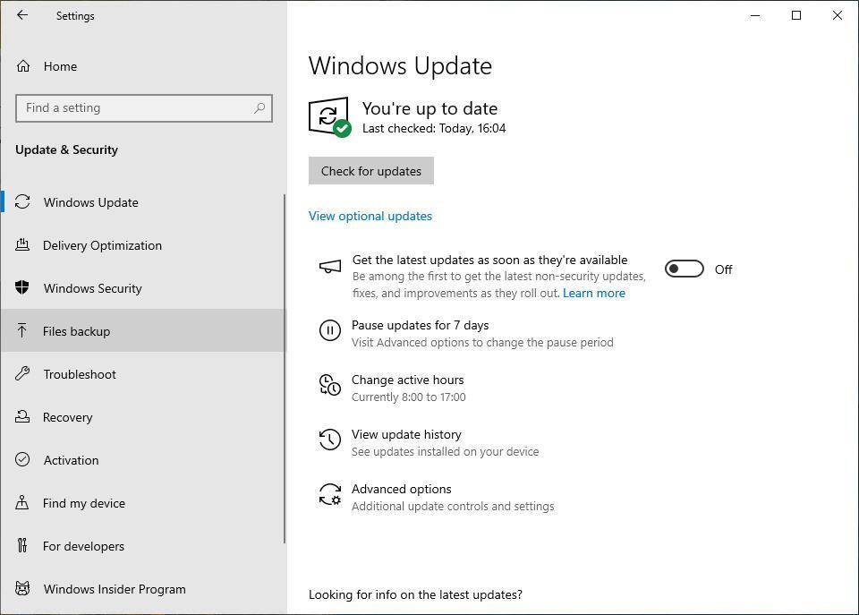This screenshot has width=859, height=615.
Task: Click the back arrow in Settings
Action: [x=21, y=15]
